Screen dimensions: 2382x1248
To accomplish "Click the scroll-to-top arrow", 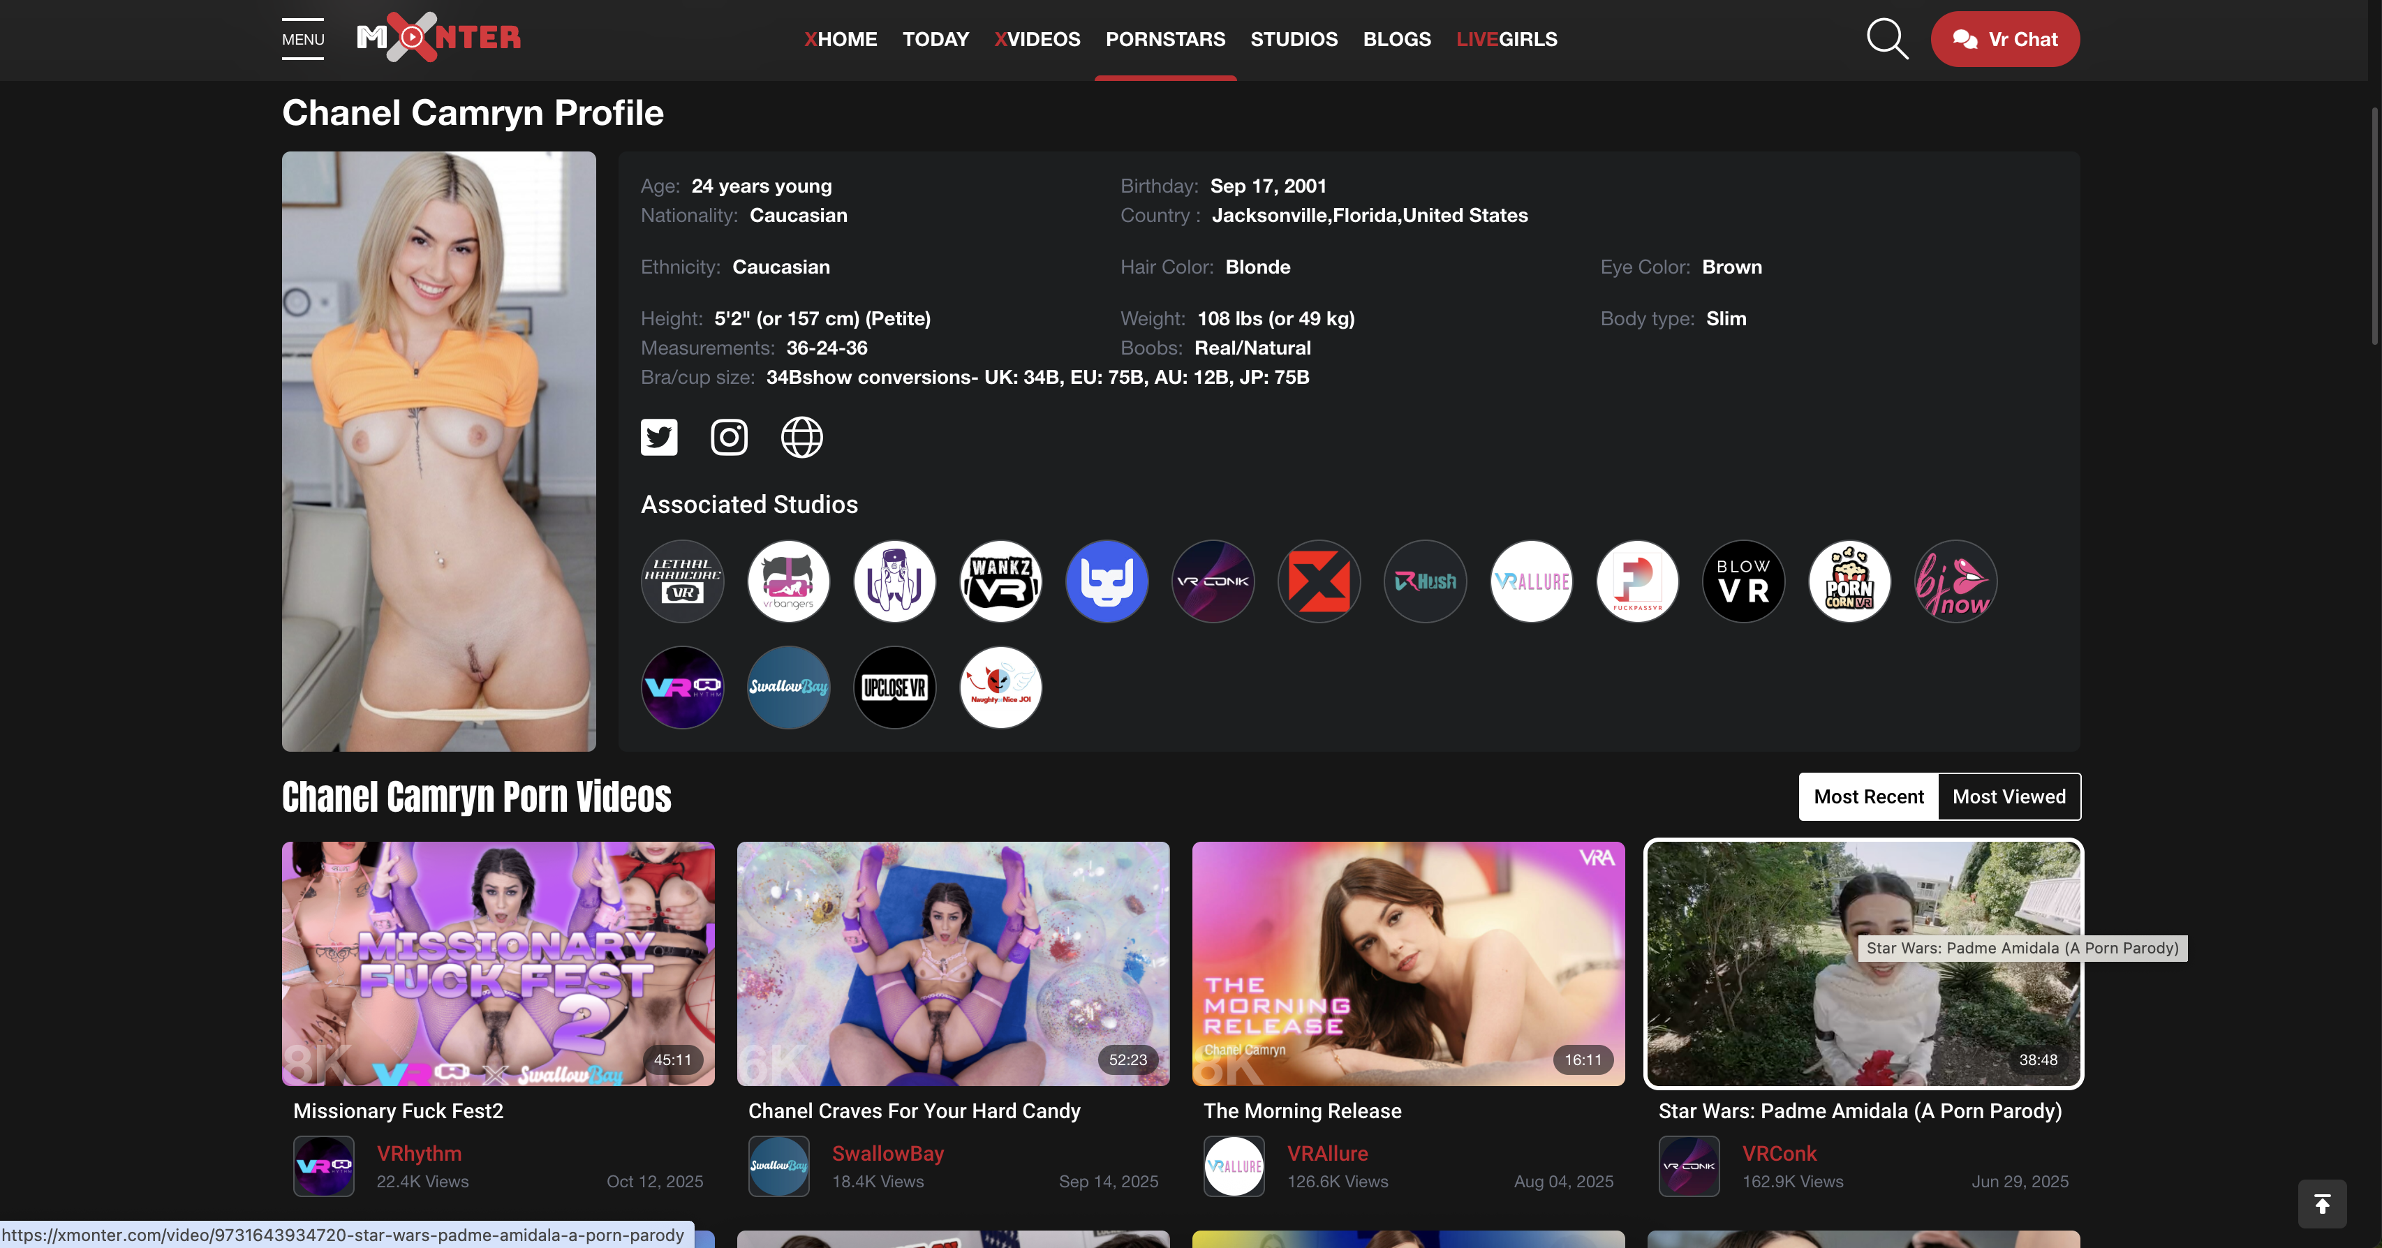I will (x=2323, y=1203).
